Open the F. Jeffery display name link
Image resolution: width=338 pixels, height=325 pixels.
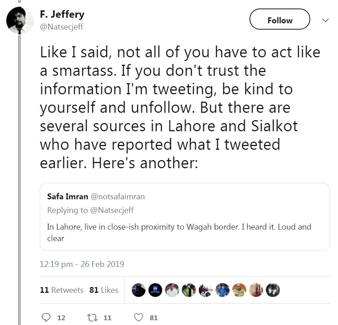click(62, 14)
